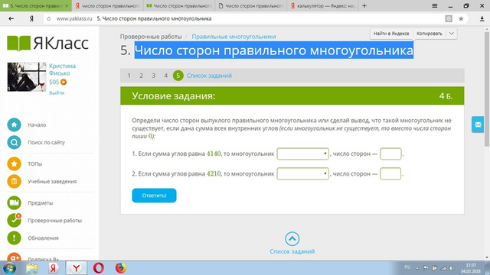Screen dimensions: 490x275
Task: Expand the dropdown for sum 4140
Action: pyautogui.click(x=303, y=154)
